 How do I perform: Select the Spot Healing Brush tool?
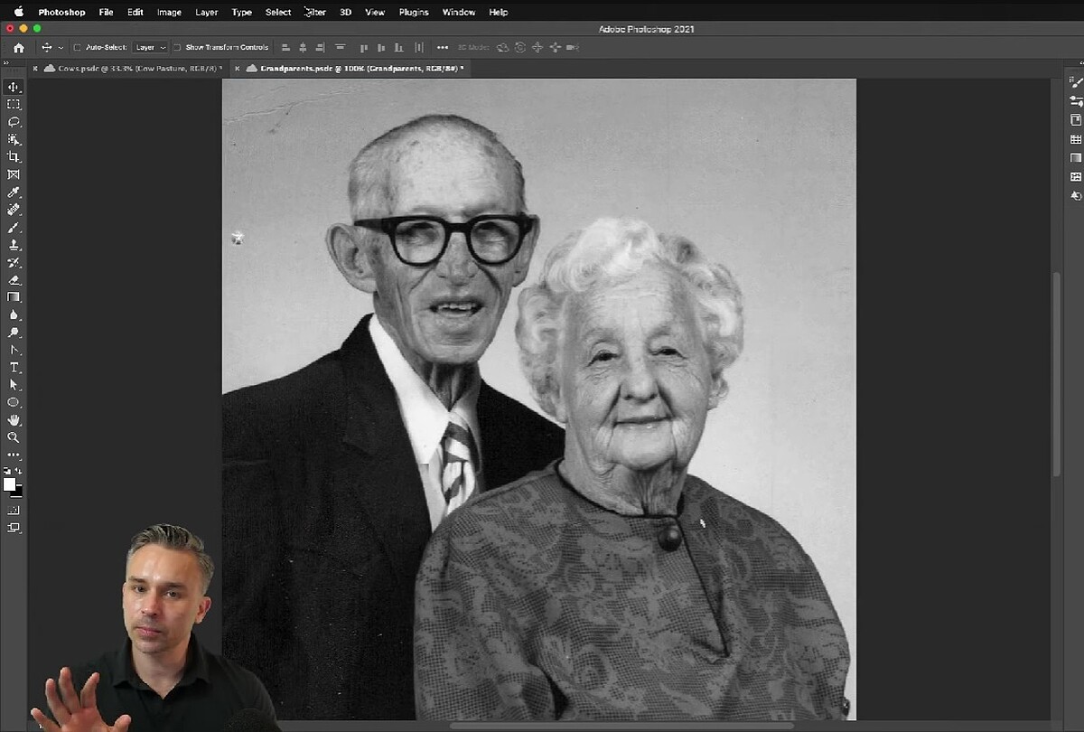(14, 210)
